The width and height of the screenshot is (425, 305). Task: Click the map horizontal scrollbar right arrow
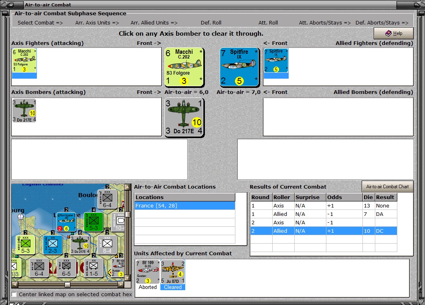121,285
